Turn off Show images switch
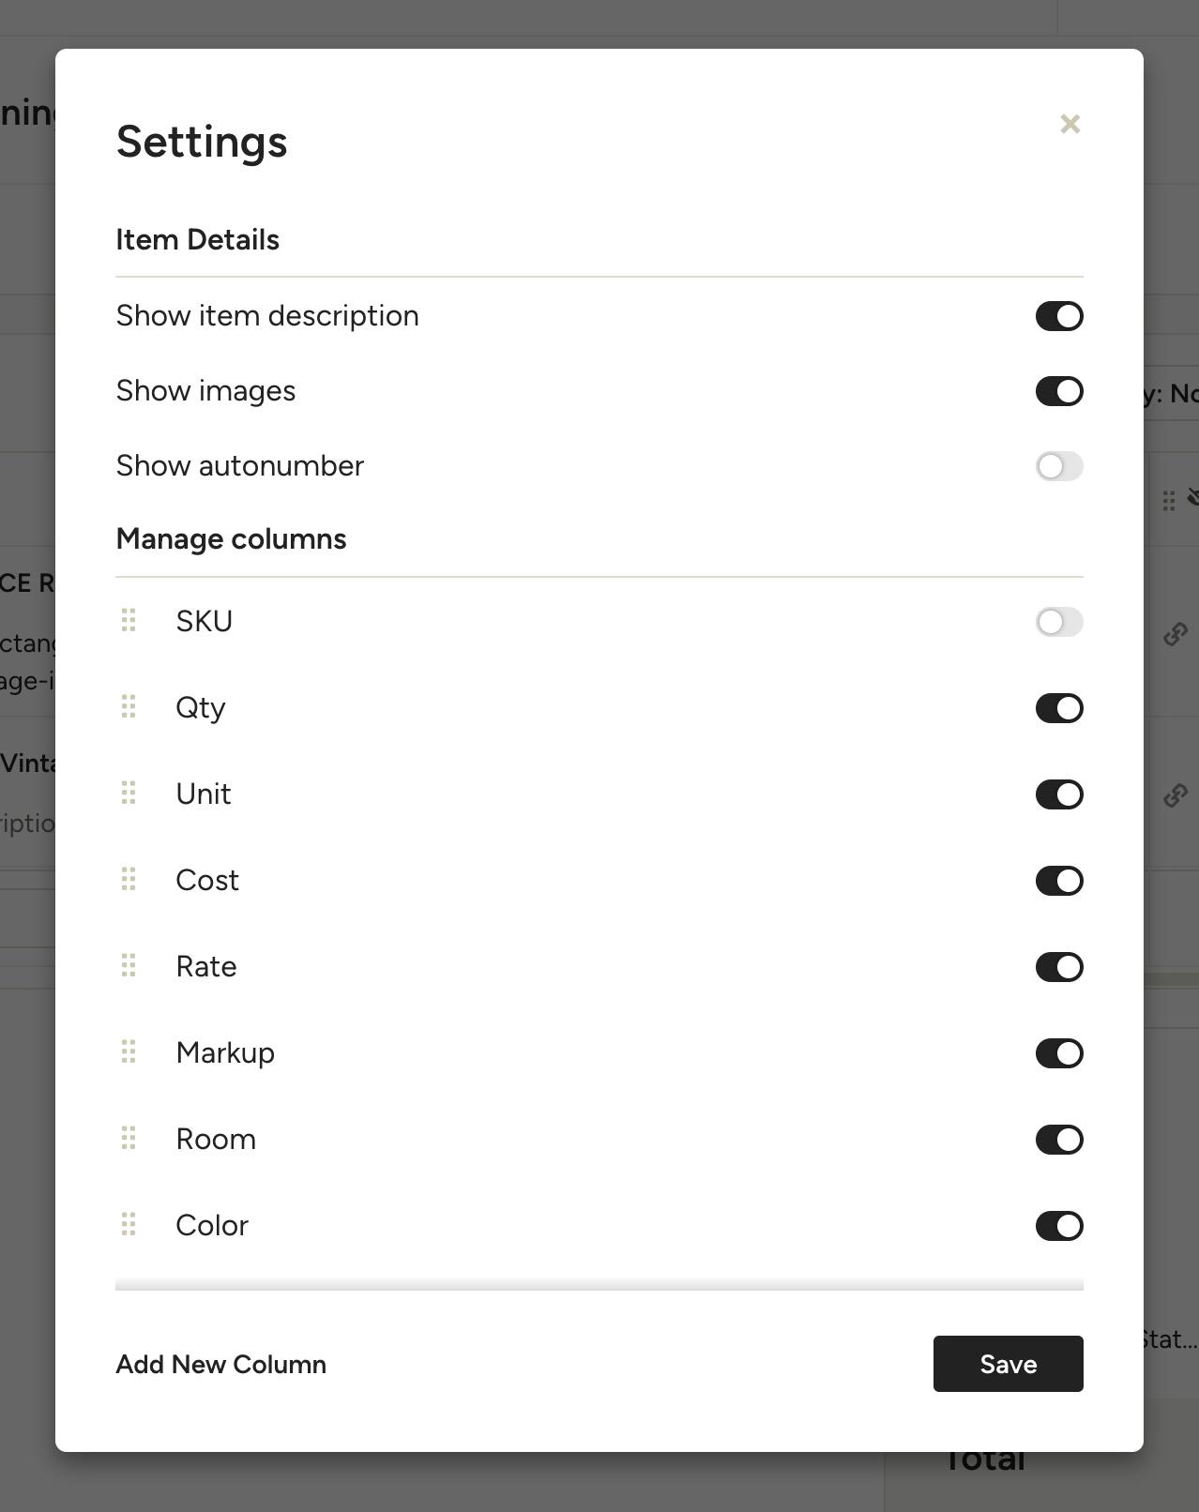Screen dimensions: 1199x1512 click(x=1058, y=391)
